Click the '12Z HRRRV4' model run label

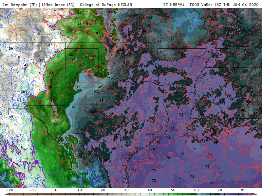point(173,5)
